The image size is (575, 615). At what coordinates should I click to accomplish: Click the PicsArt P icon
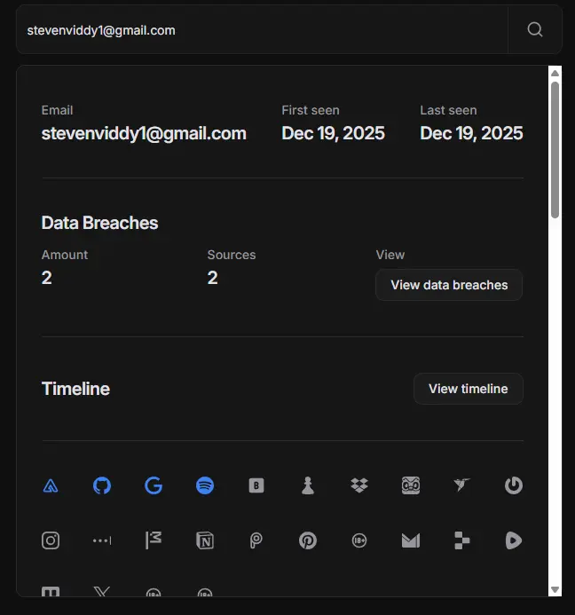(256, 540)
